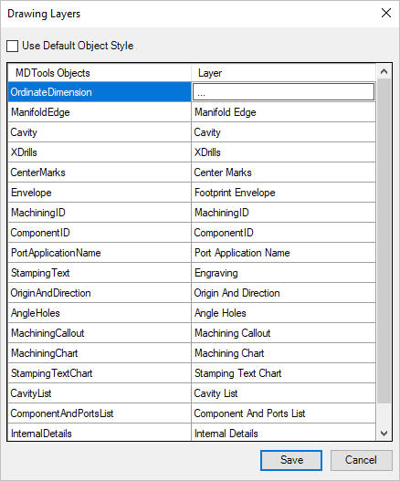The width and height of the screenshot is (400, 481).
Task: Click the OrdinateDimension layer input field
Action: (283, 91)
